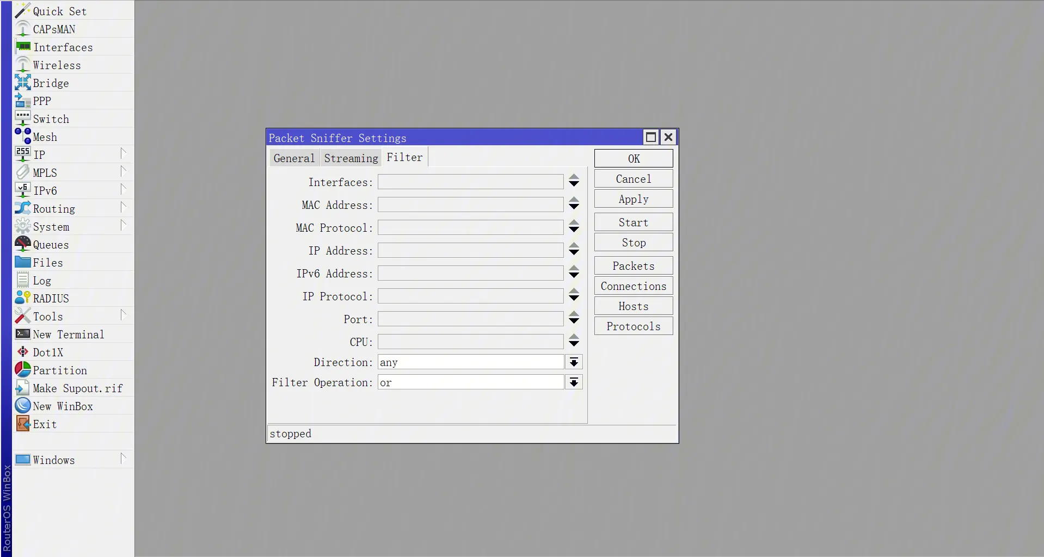Open the Packets view button
Image resolution: width=1044 pixels, height=557 pixels.
(633, 266)
